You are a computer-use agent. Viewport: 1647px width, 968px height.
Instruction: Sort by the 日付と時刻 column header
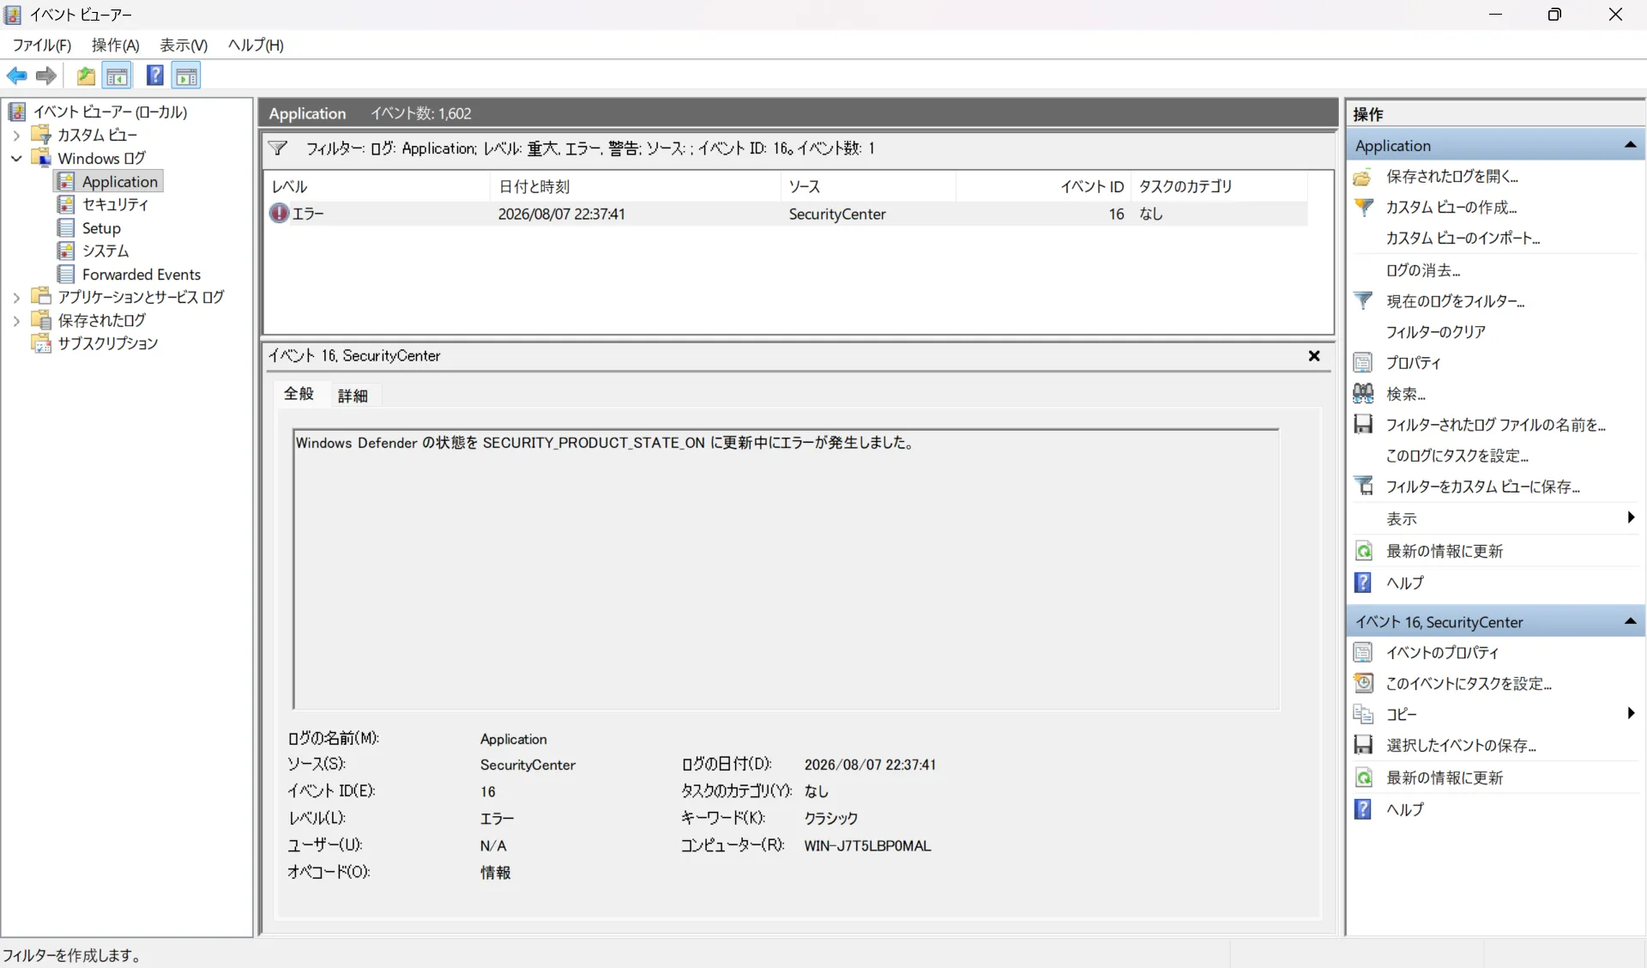coord(635,186)
